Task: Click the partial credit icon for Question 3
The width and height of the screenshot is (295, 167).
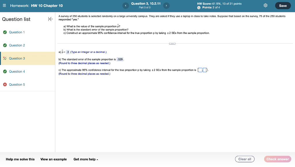Action: (5, 58)
